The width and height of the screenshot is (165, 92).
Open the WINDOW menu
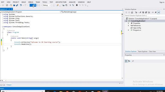coord(81,2)
